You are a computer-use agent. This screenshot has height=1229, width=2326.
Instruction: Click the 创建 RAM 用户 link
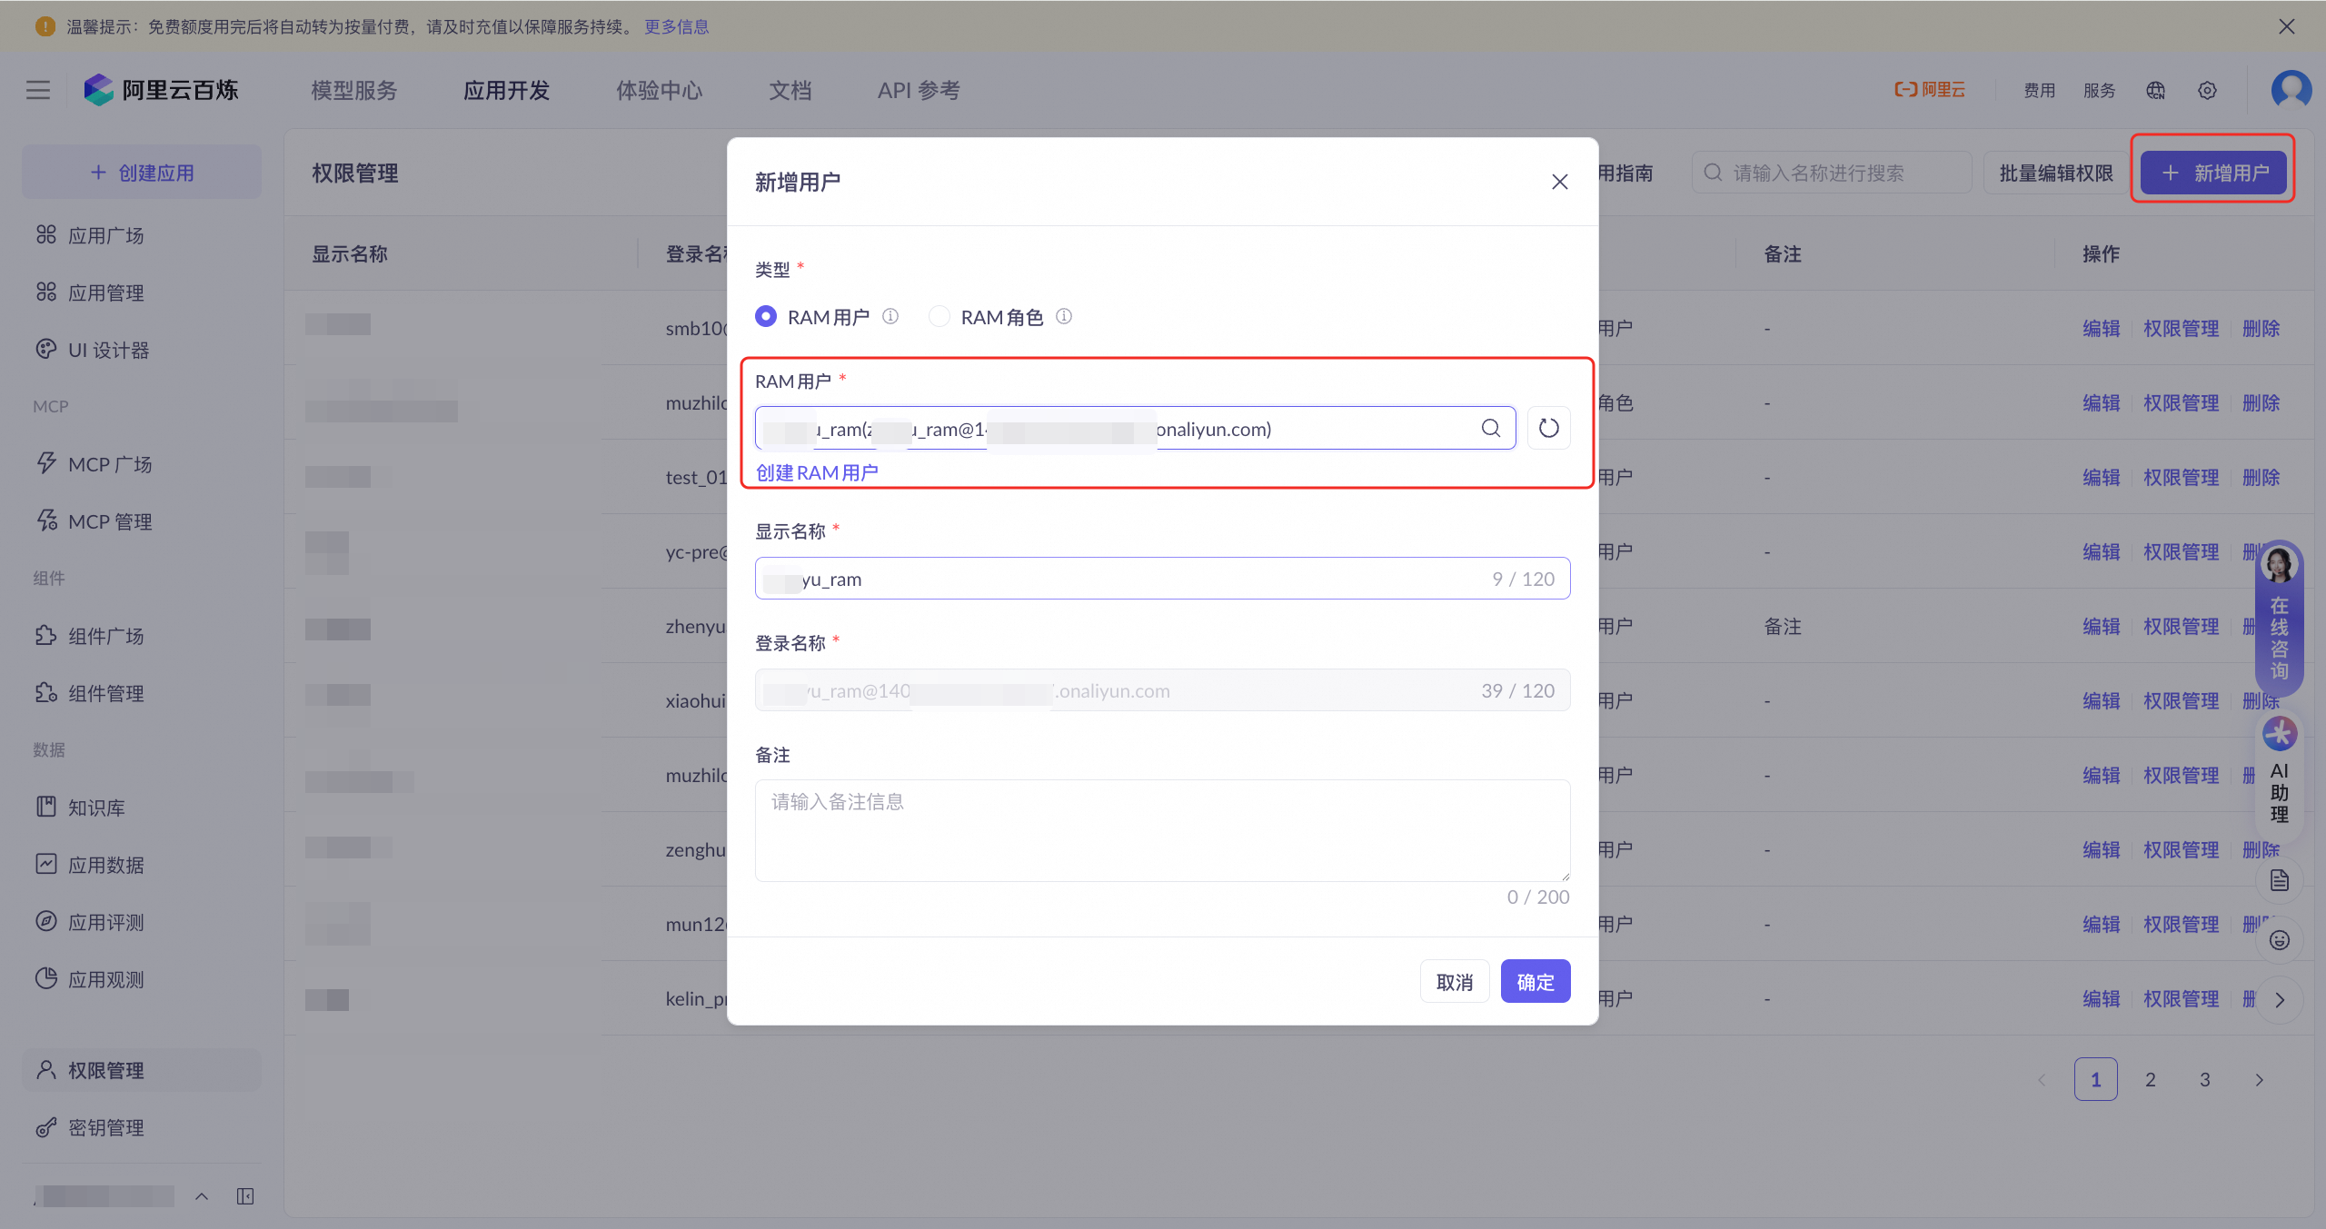(x=817, y=472)
